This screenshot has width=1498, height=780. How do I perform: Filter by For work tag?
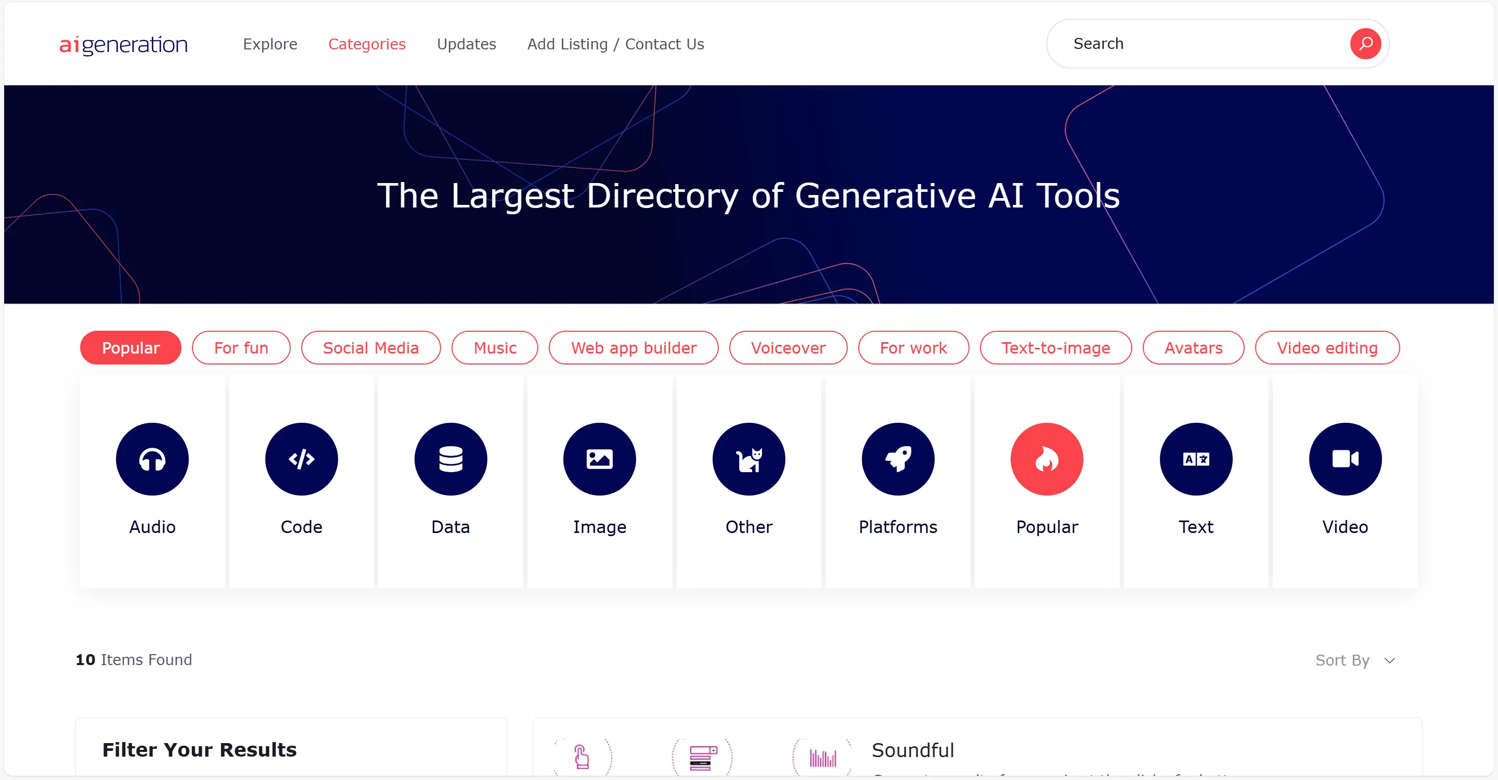(x=913, y=347)
